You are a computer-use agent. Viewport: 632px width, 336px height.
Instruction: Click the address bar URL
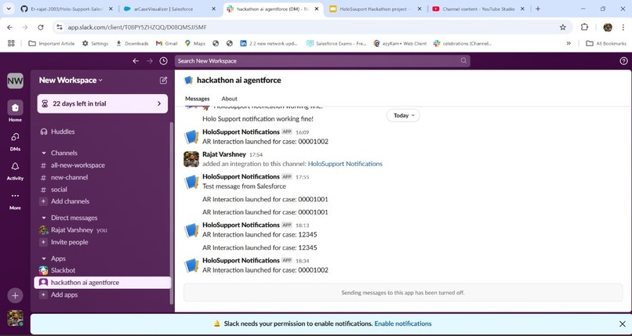[137, 27]
